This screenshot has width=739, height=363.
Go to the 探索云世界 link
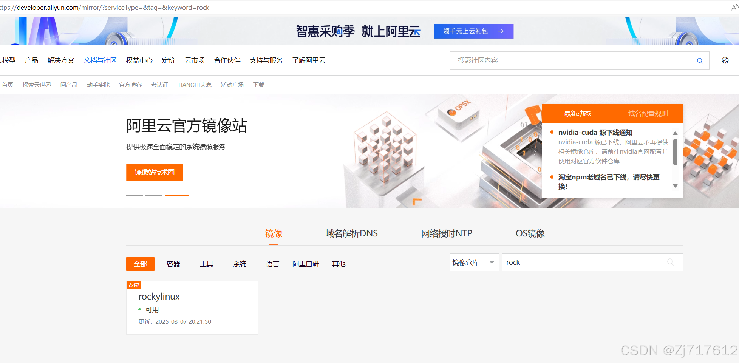tap(37, 85)
